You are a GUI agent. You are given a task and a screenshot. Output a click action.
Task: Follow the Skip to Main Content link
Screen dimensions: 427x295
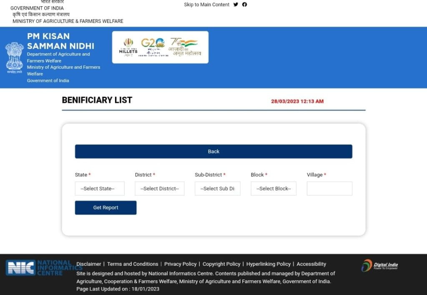tap(207, 5)
